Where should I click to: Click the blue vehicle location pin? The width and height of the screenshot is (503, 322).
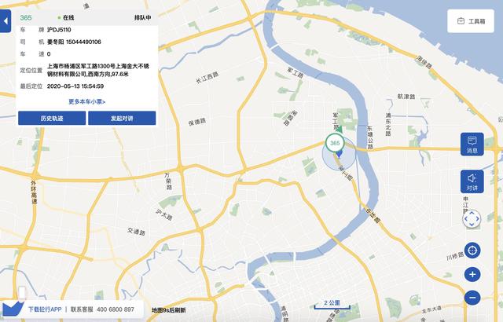[339, 155]
